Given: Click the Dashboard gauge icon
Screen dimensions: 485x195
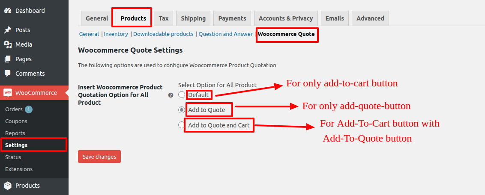Looking at the screenshot, I should coord(8,11).
